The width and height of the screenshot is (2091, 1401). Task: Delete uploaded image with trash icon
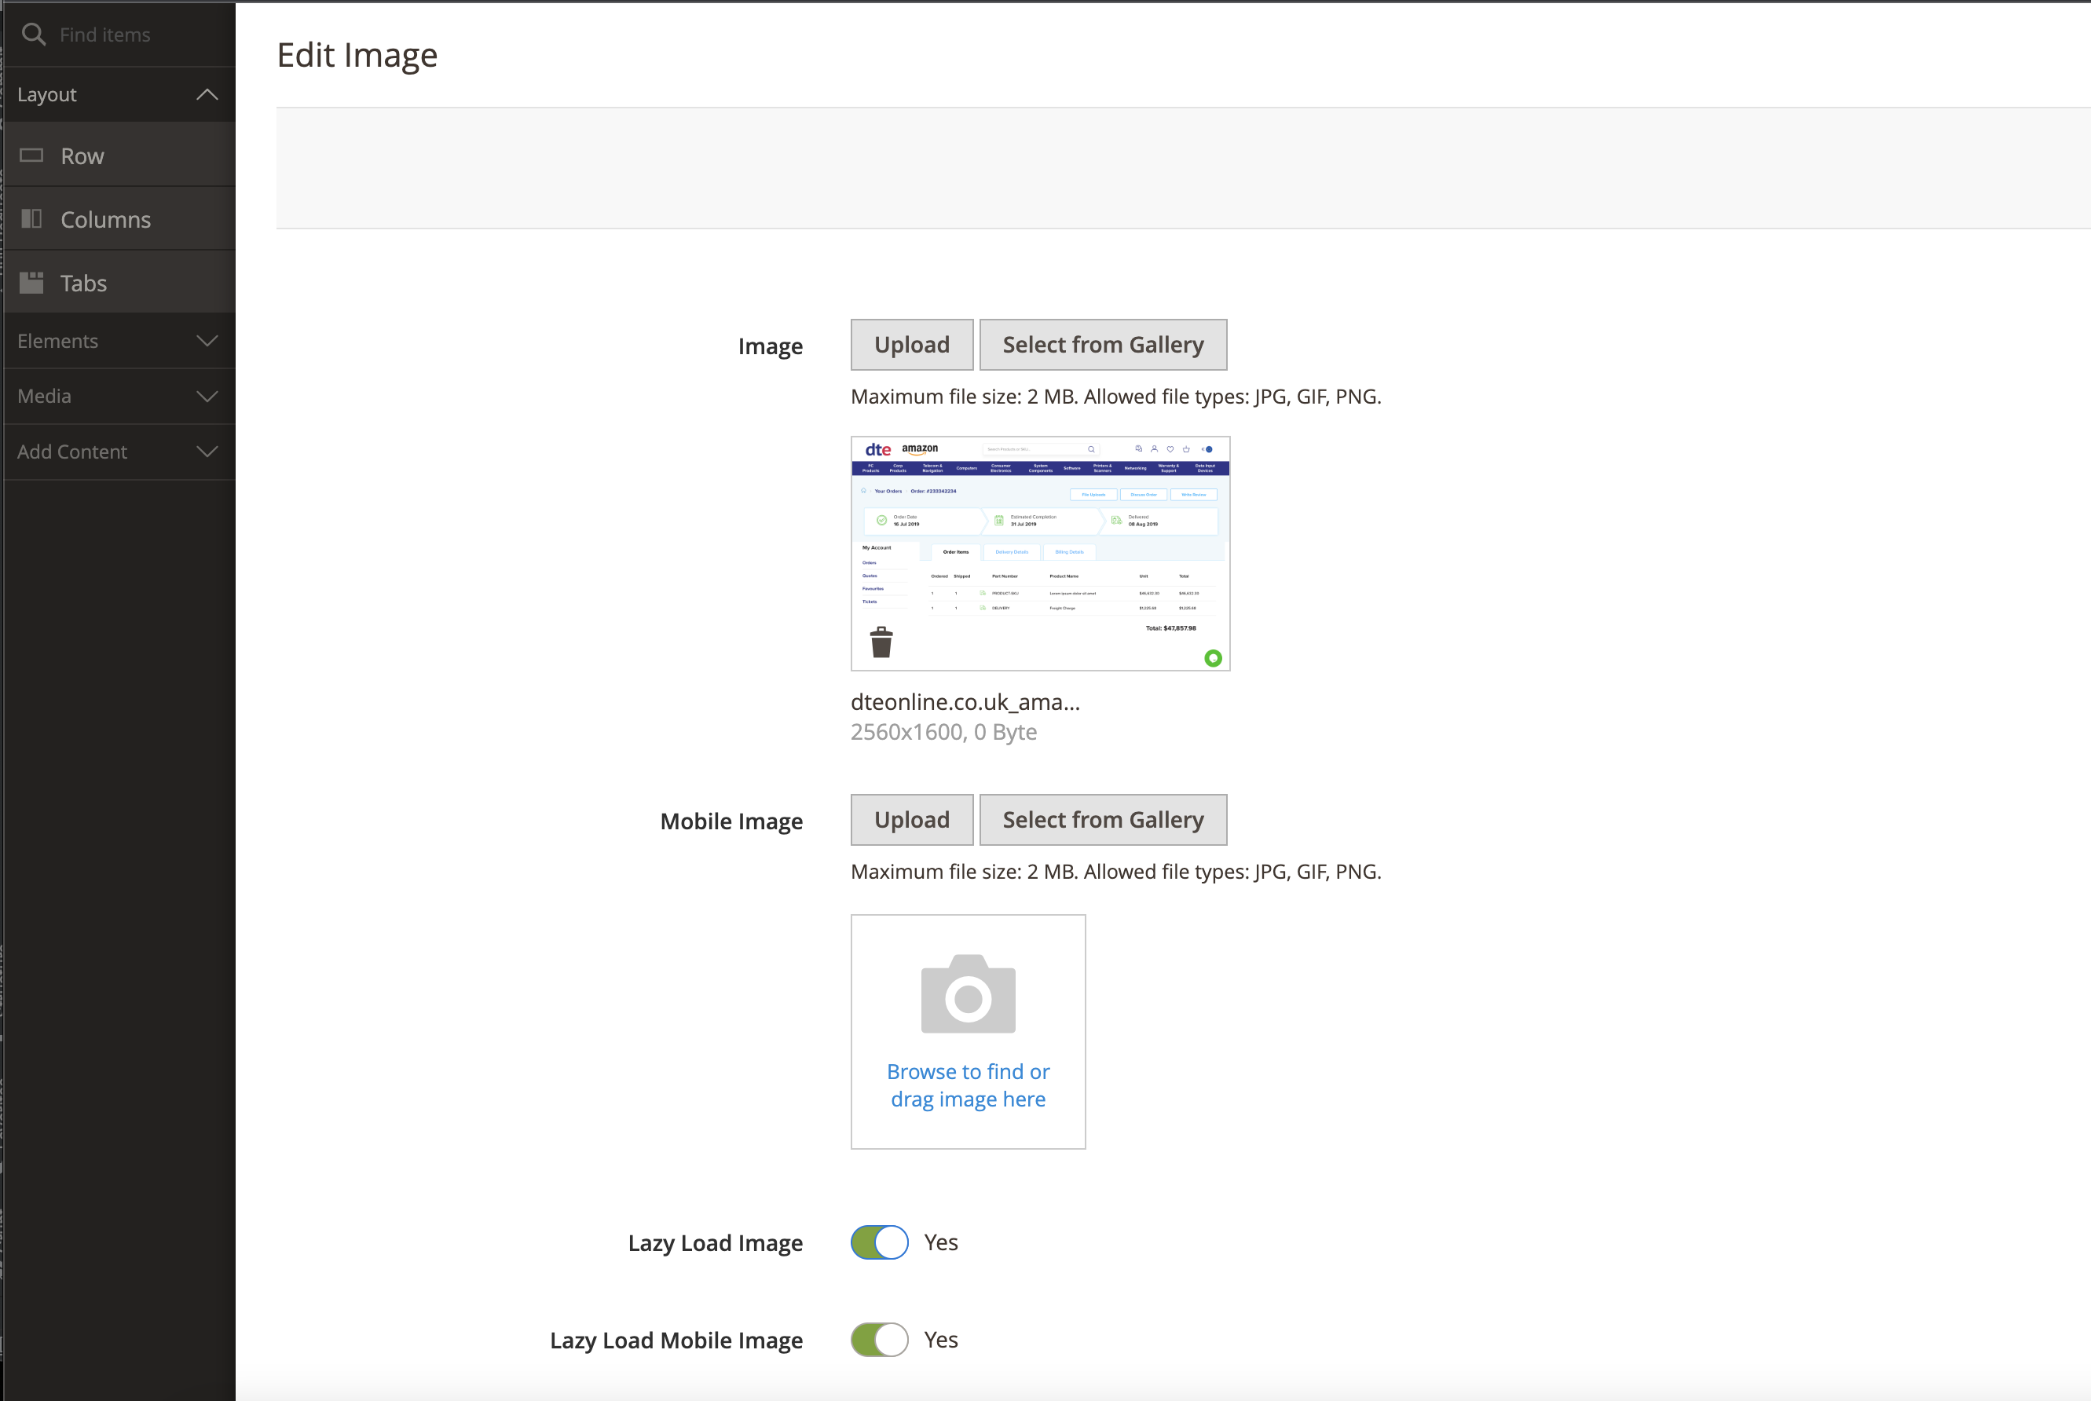click(x=881, y=642)
